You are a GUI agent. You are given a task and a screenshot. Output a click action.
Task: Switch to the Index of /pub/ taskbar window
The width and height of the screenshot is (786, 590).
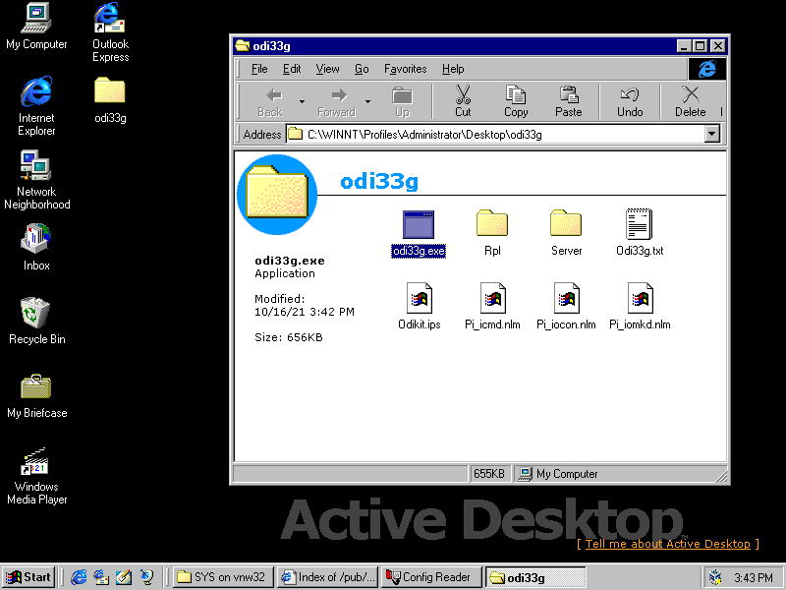pyautogui.click(x=328, y=577)
